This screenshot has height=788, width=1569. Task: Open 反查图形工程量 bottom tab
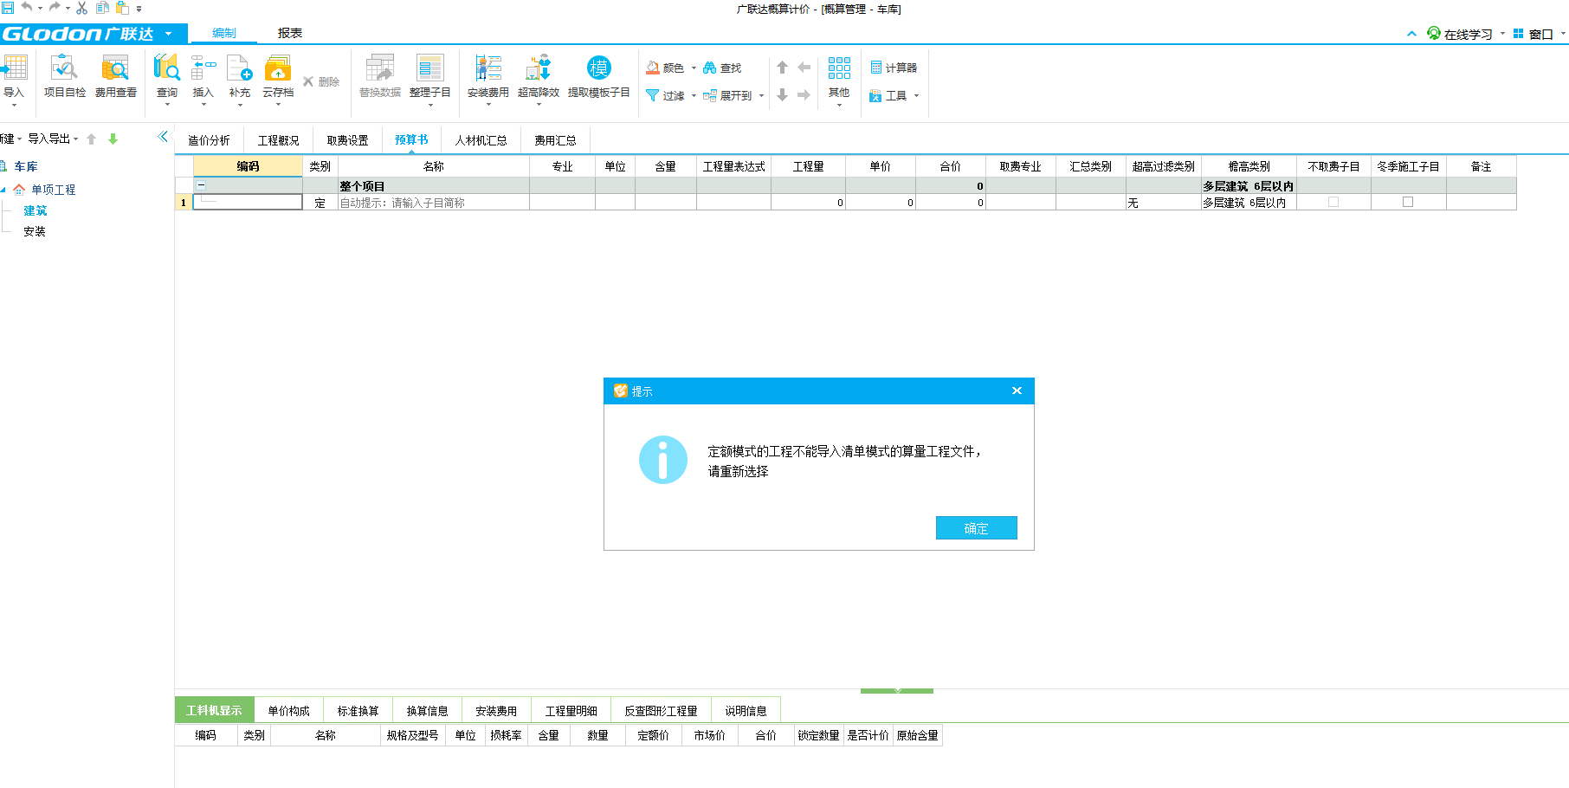(x=662, y=711)
